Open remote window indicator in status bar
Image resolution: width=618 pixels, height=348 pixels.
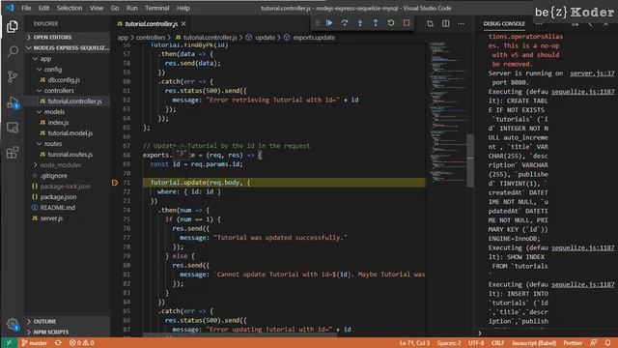(x=9, y=343)
